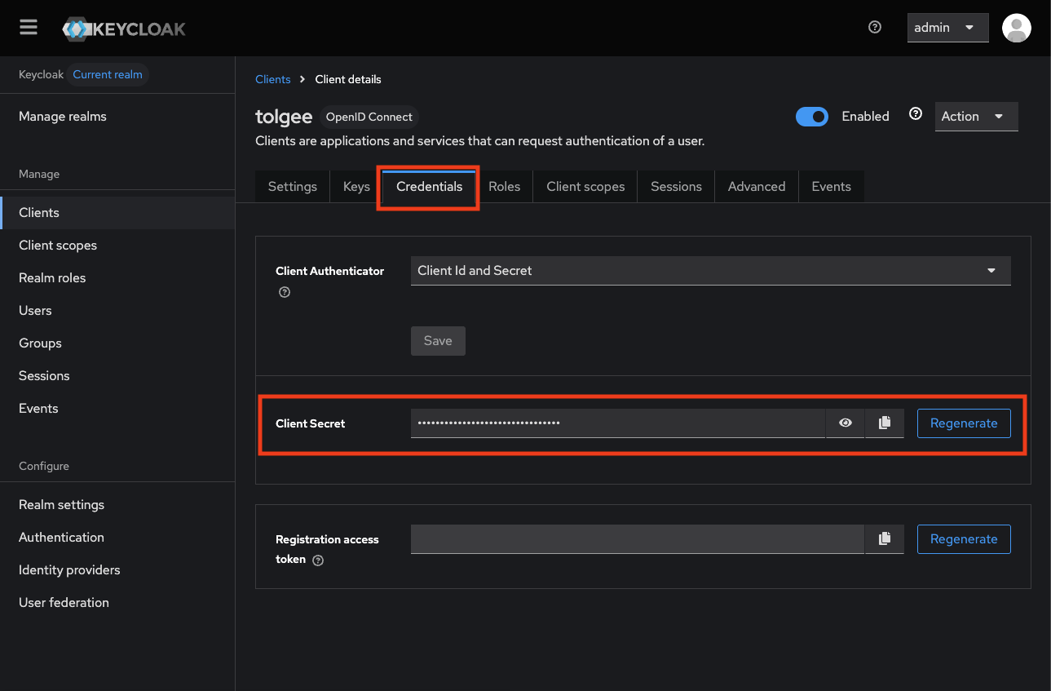Click help icon next to Registration access token

point(318,560)
